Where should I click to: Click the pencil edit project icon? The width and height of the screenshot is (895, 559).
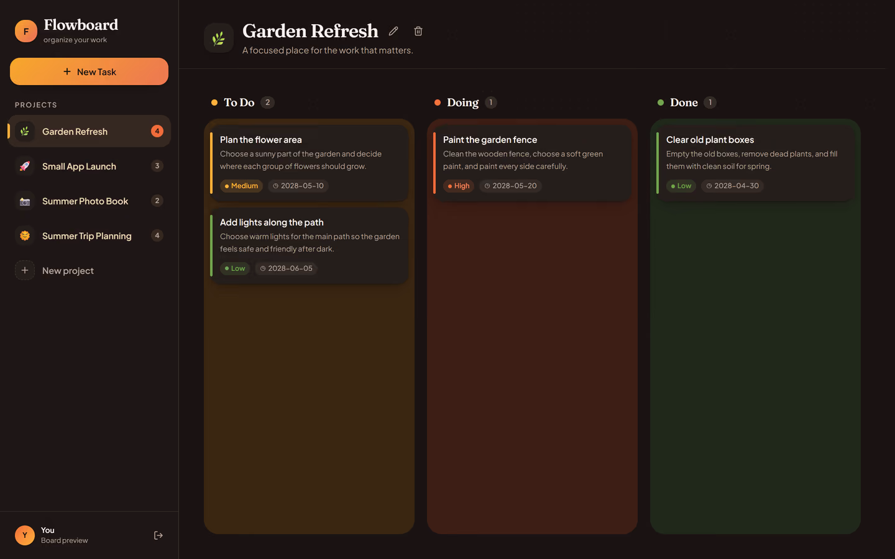(x=393, y=31)
